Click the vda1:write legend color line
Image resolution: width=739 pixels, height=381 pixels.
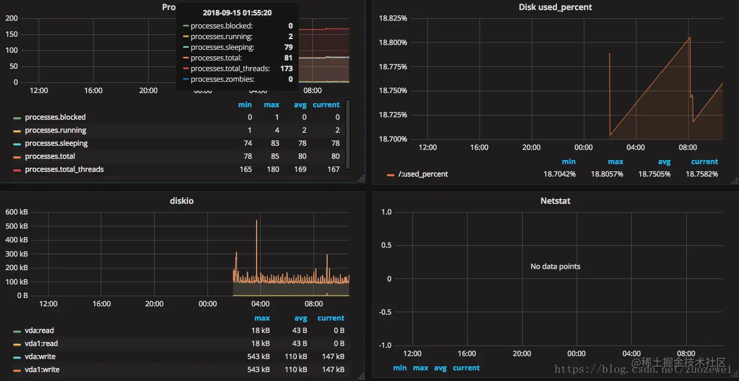[17, 370]
